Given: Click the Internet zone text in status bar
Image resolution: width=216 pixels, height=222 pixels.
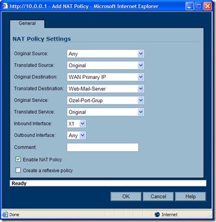Looking at the screenshot, I should click(169, 214).
